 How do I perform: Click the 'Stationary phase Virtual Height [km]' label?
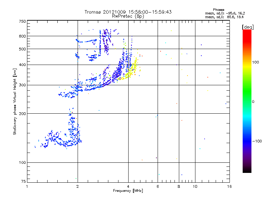click(15, 102)
